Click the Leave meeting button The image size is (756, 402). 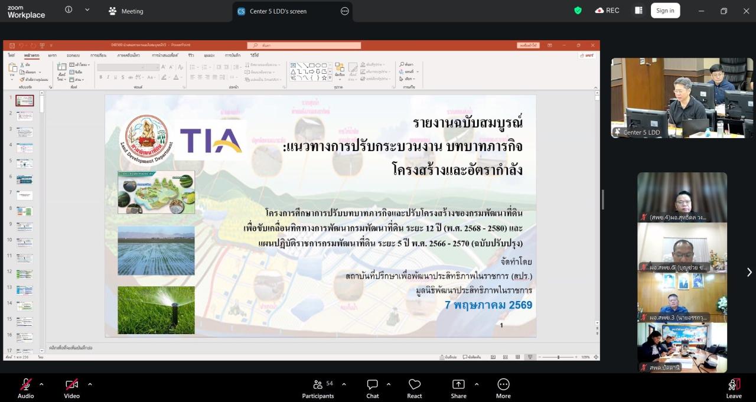[734, 388]
